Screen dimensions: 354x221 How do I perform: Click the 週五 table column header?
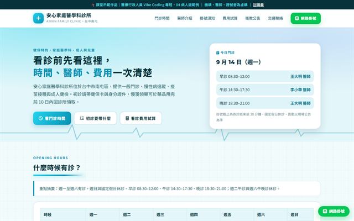click(237, 214)
